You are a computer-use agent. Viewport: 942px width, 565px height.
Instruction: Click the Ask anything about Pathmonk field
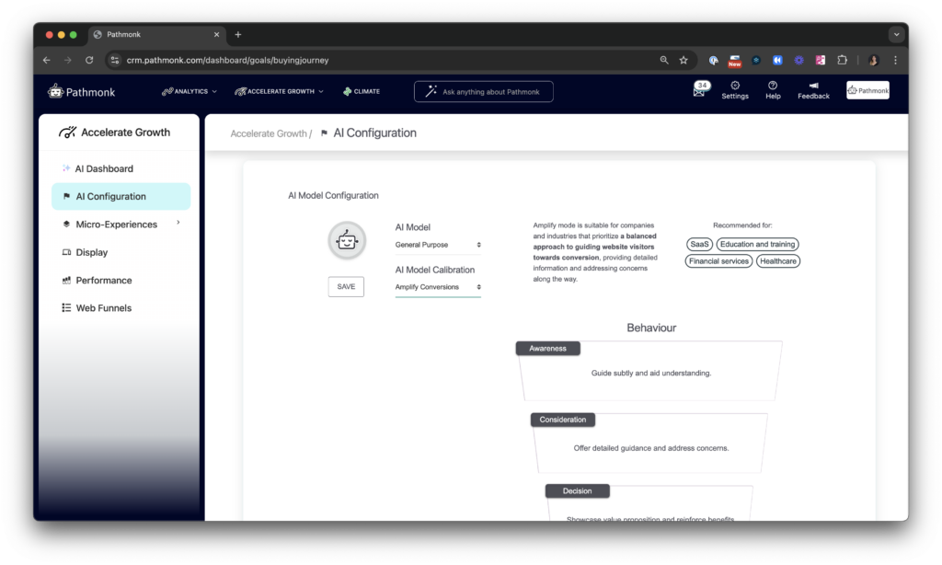pos(484,91)
